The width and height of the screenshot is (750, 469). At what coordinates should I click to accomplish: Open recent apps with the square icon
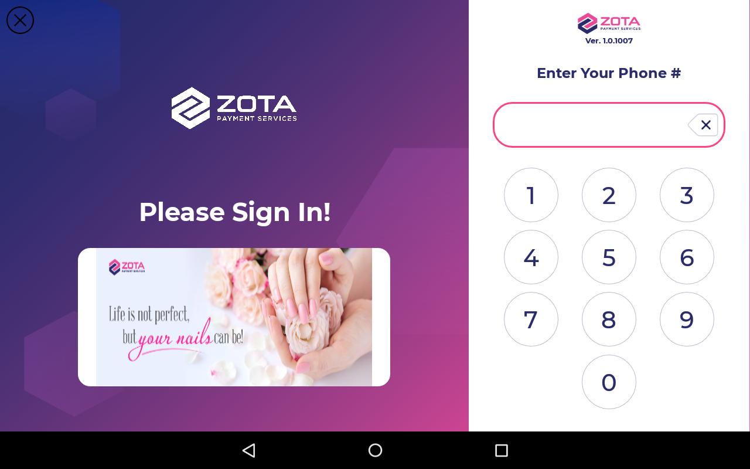click(501, 450)
